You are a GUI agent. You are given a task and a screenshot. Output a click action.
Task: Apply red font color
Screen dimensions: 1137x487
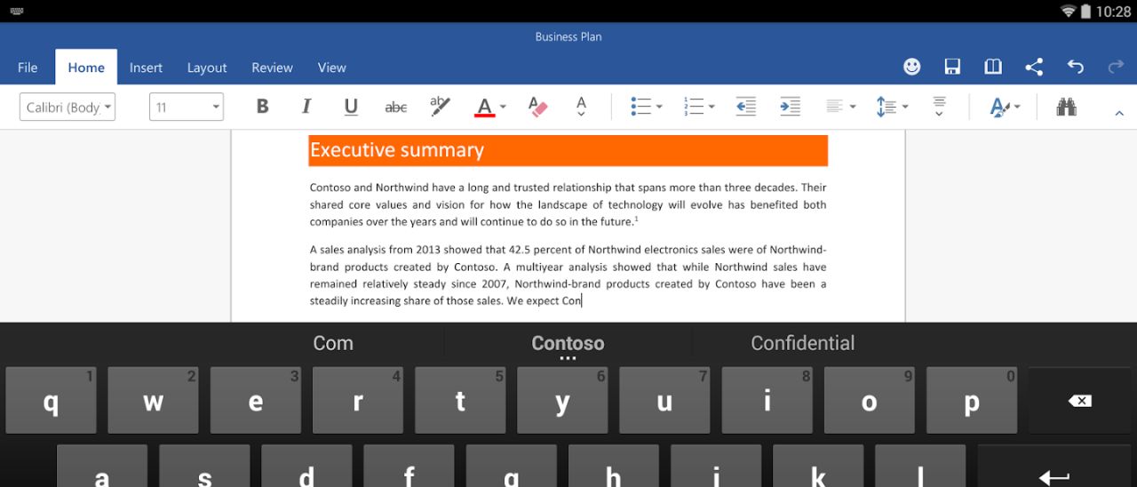tap(484, 107)
